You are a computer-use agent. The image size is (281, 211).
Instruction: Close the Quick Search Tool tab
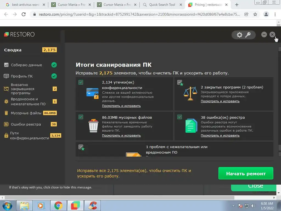point(181,5)
